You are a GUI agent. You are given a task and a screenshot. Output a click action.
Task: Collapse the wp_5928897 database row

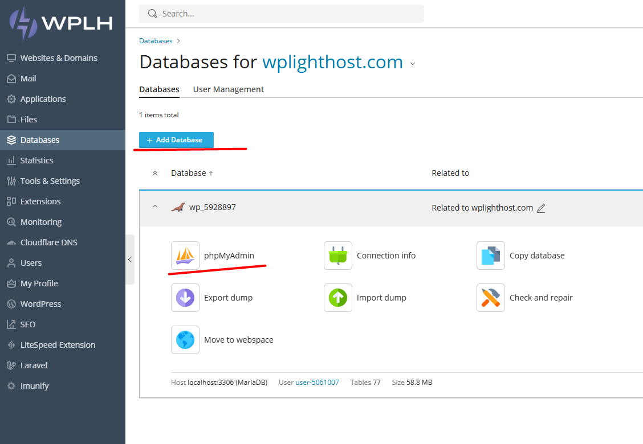point(155,207)
